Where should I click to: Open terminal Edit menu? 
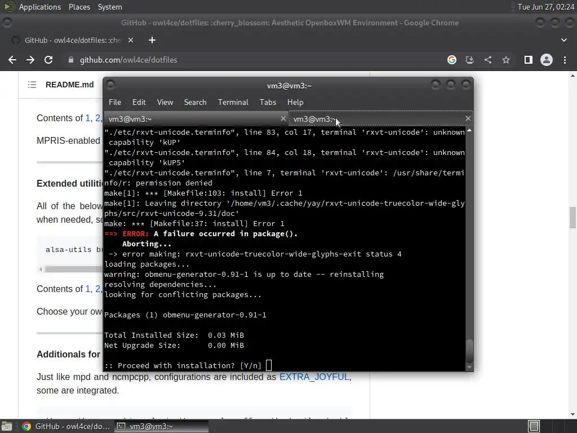click(139, 103)
